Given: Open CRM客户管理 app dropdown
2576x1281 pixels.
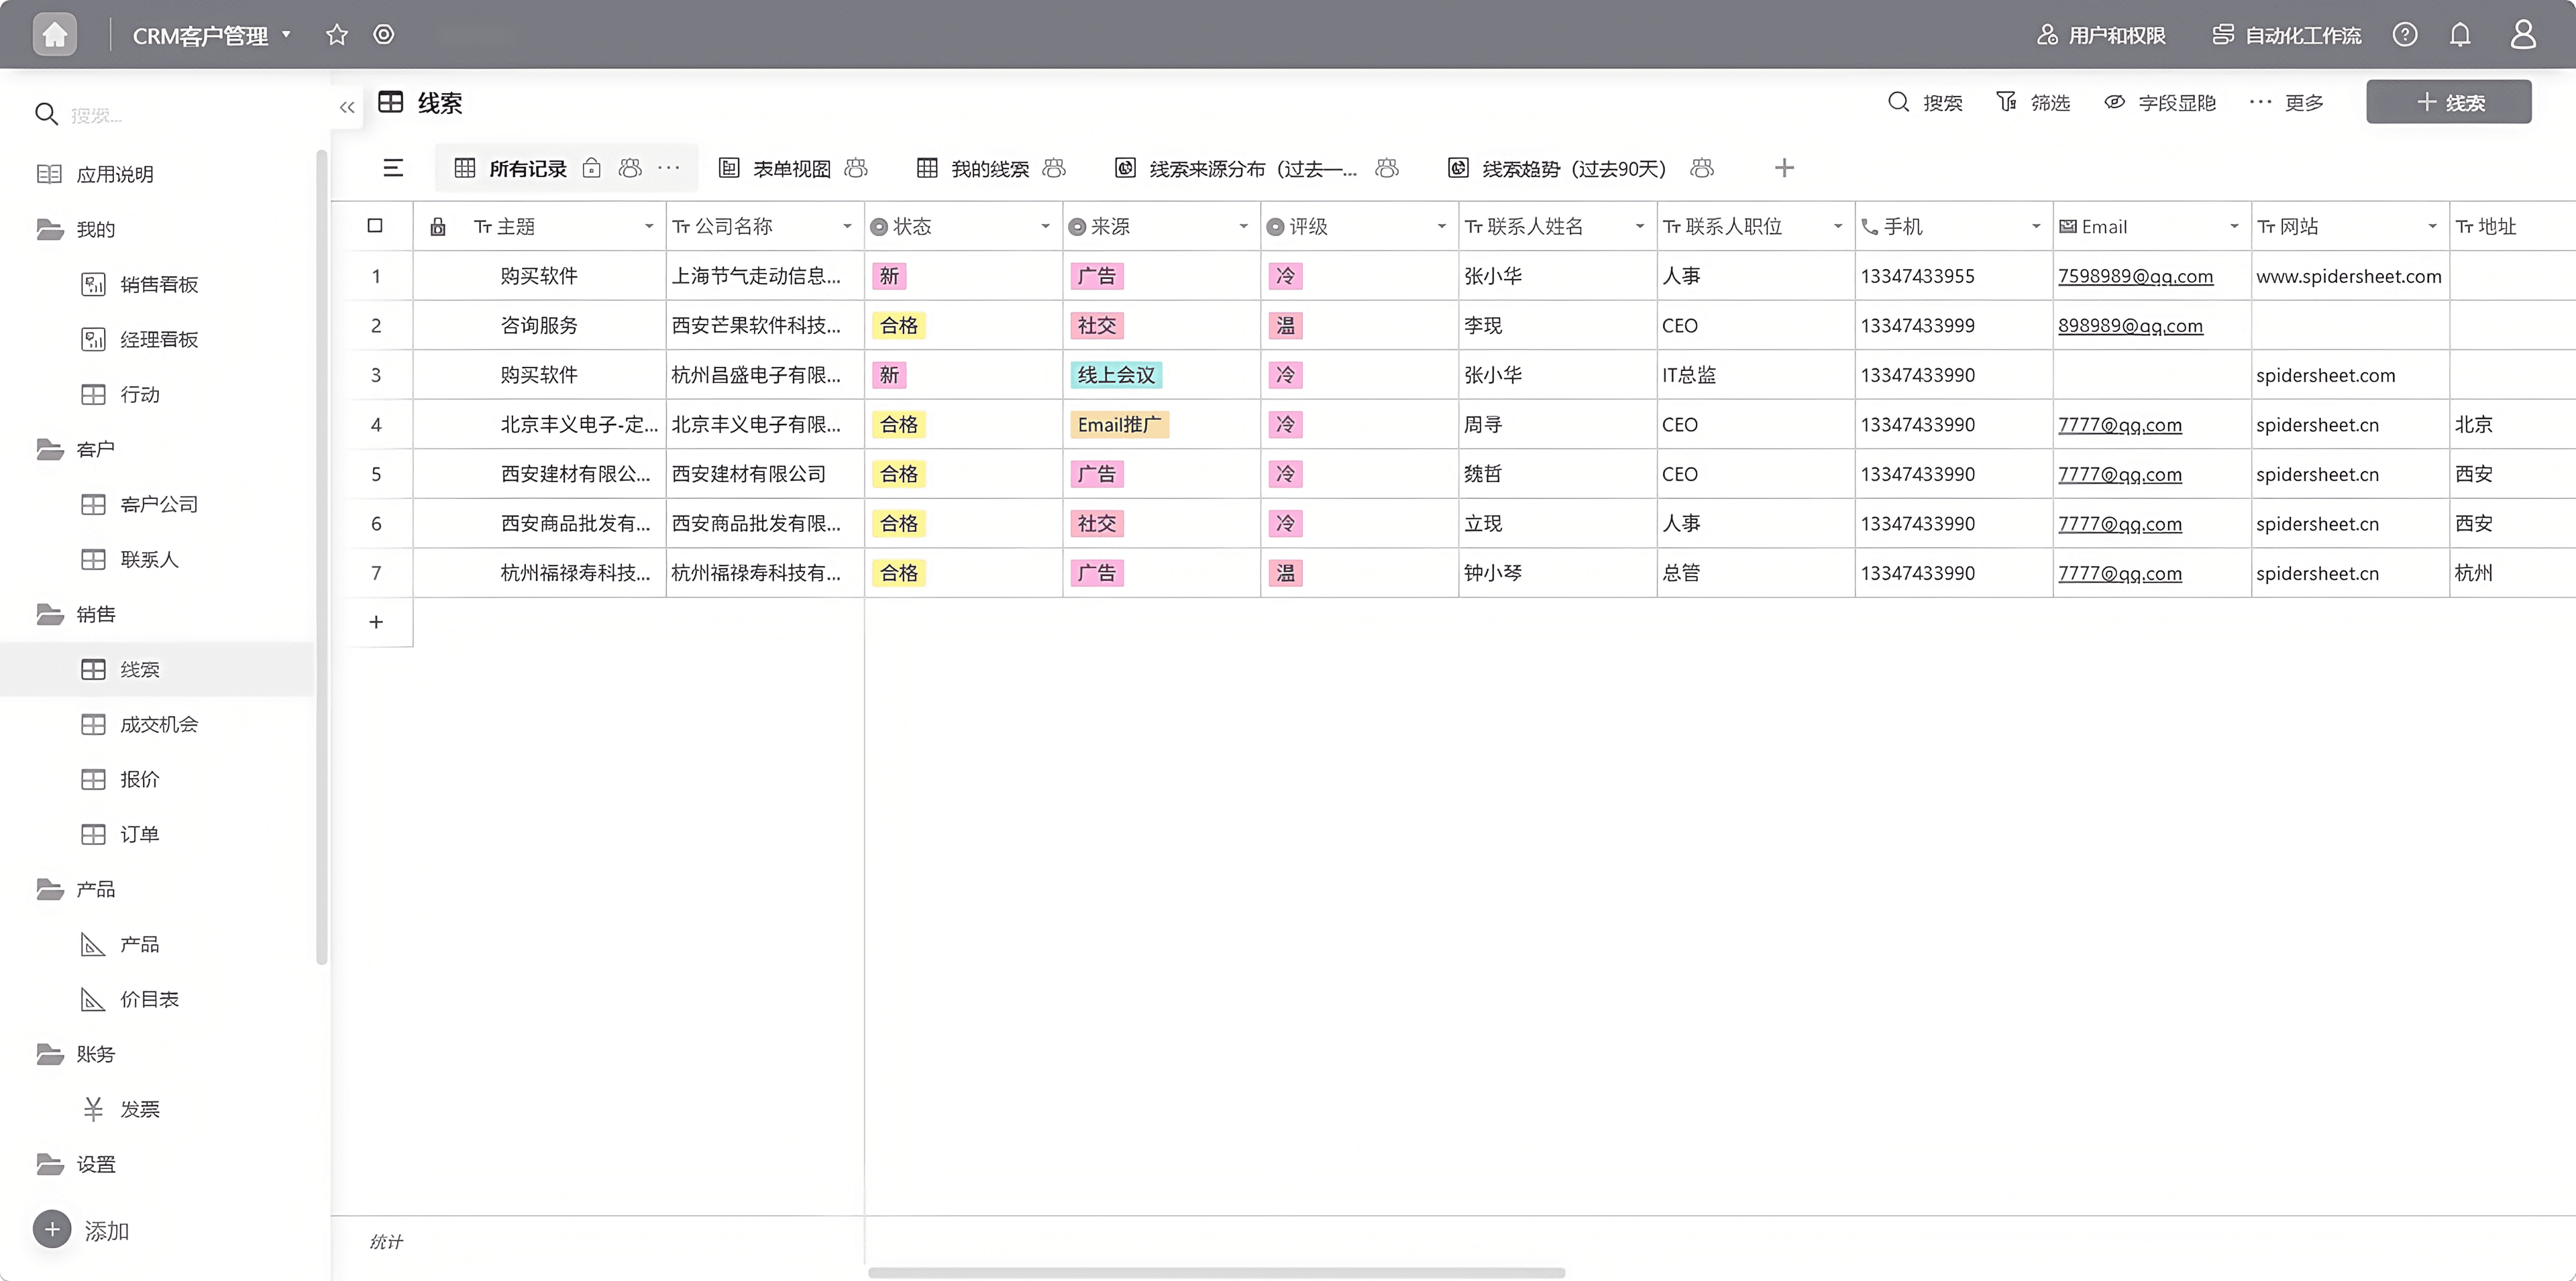Looking at the screenshot, I should (x=212, y=35).
